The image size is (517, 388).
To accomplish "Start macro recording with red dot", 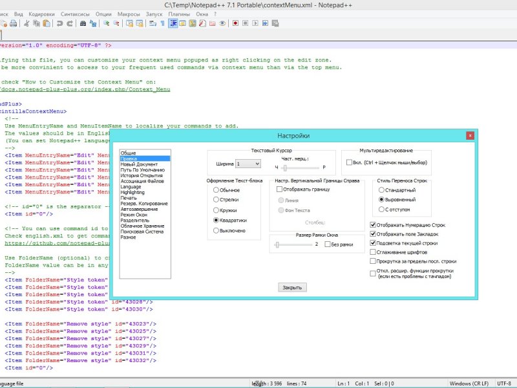I will pos(235,23).
